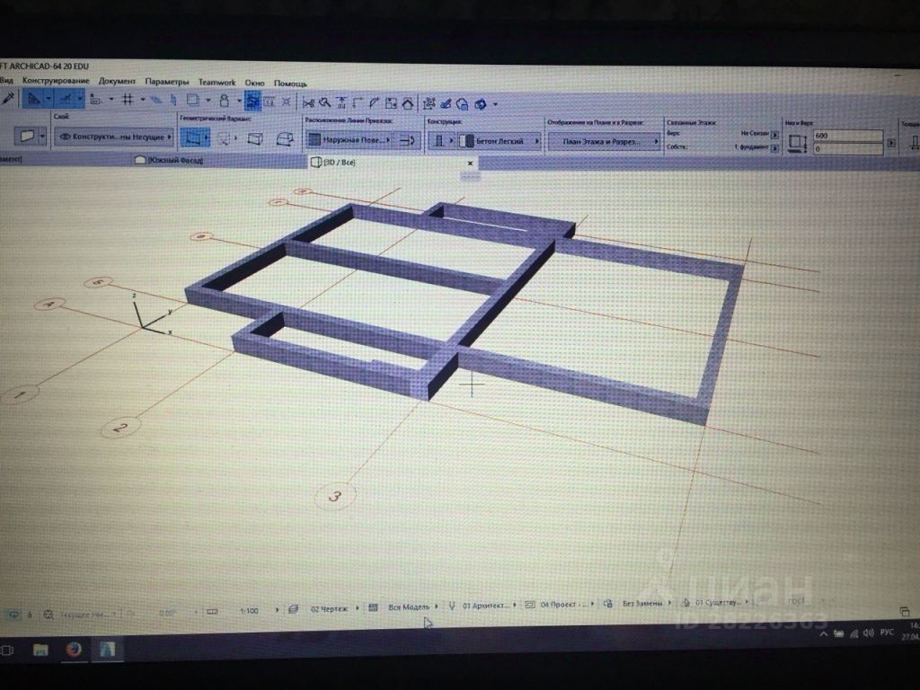Click the arrow beside height fields
The image size is (920, 690).
pos(891,143)
